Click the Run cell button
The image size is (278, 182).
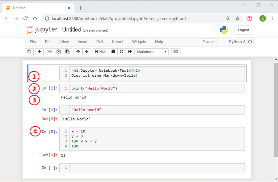click(x=101, y=52)
